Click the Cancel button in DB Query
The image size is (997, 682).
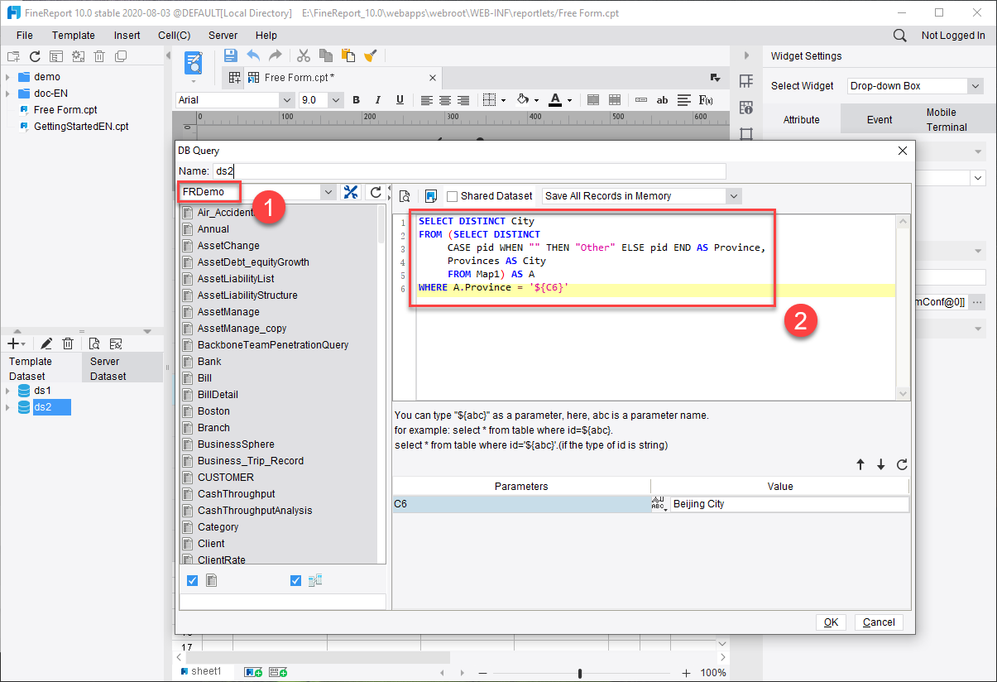[879, 622]
